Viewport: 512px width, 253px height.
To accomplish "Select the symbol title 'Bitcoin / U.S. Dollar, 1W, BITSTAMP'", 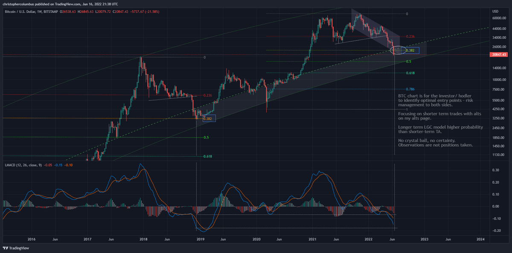I will (31, 11).
